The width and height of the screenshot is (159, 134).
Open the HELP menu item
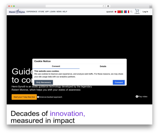65,12
